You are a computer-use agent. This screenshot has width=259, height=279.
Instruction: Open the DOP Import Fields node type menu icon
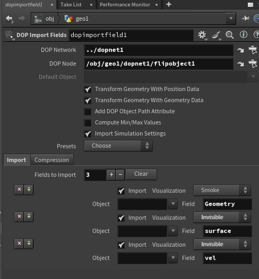tap(10, 35)
